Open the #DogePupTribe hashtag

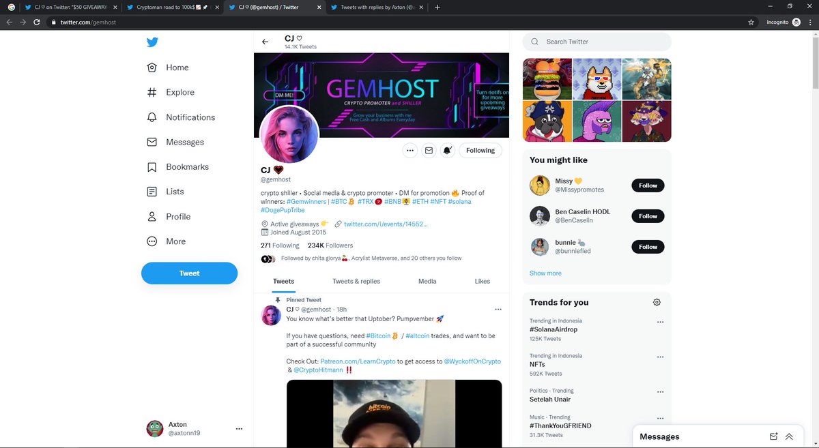[x=283, y=210]
